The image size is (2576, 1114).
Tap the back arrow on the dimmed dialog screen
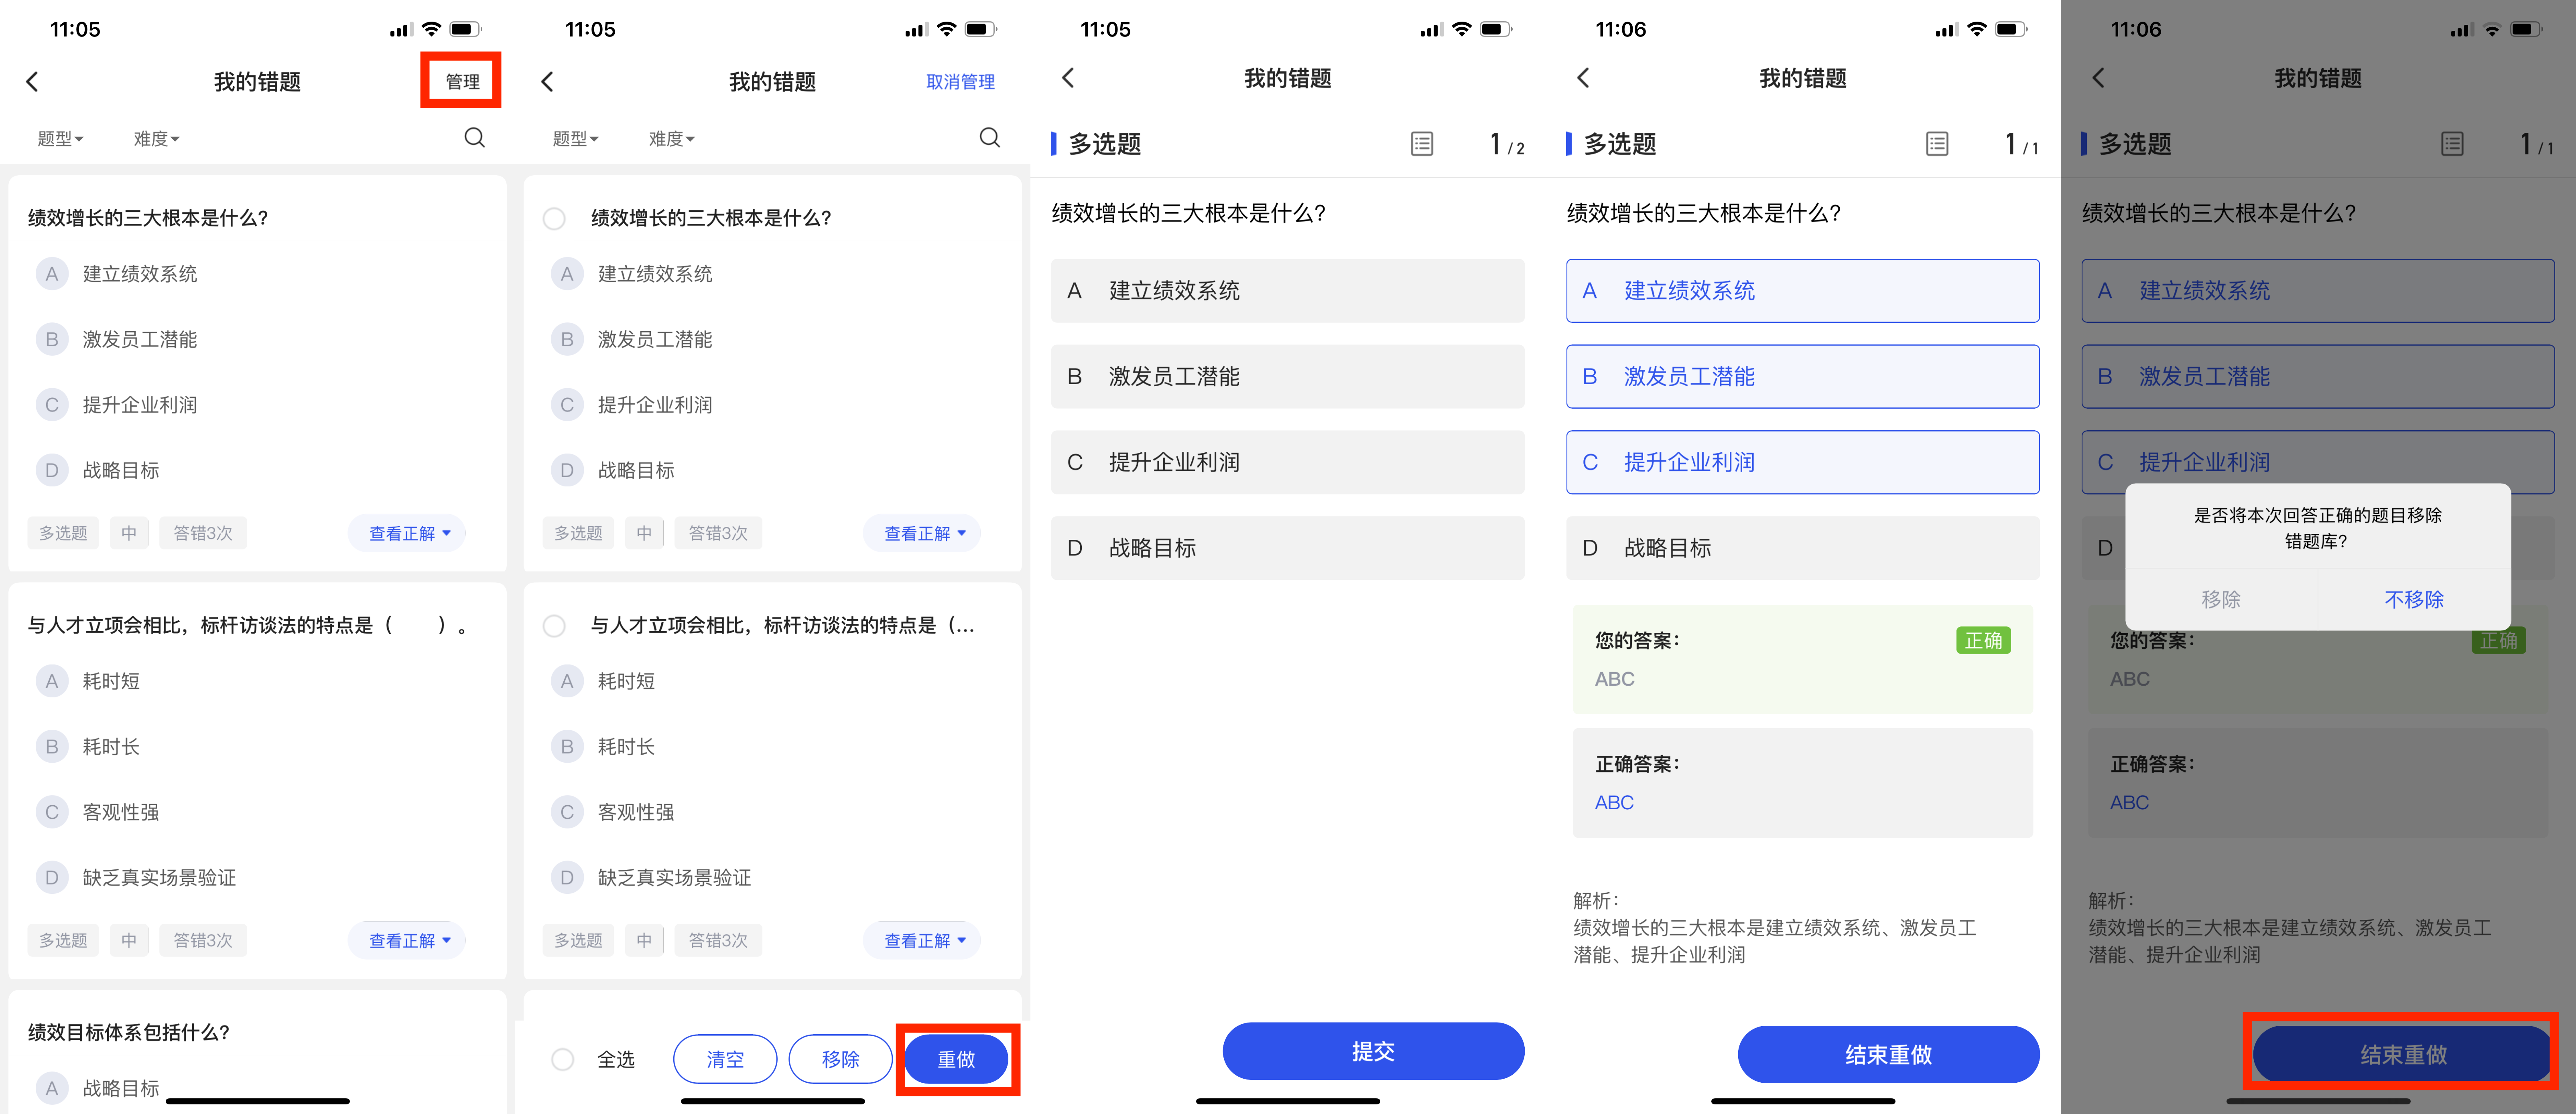[x=2098, y=78]
